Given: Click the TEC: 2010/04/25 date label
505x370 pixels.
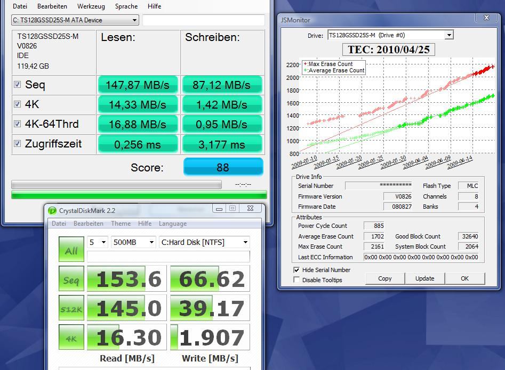Looking at the screenshot, I should click(389, 50).
